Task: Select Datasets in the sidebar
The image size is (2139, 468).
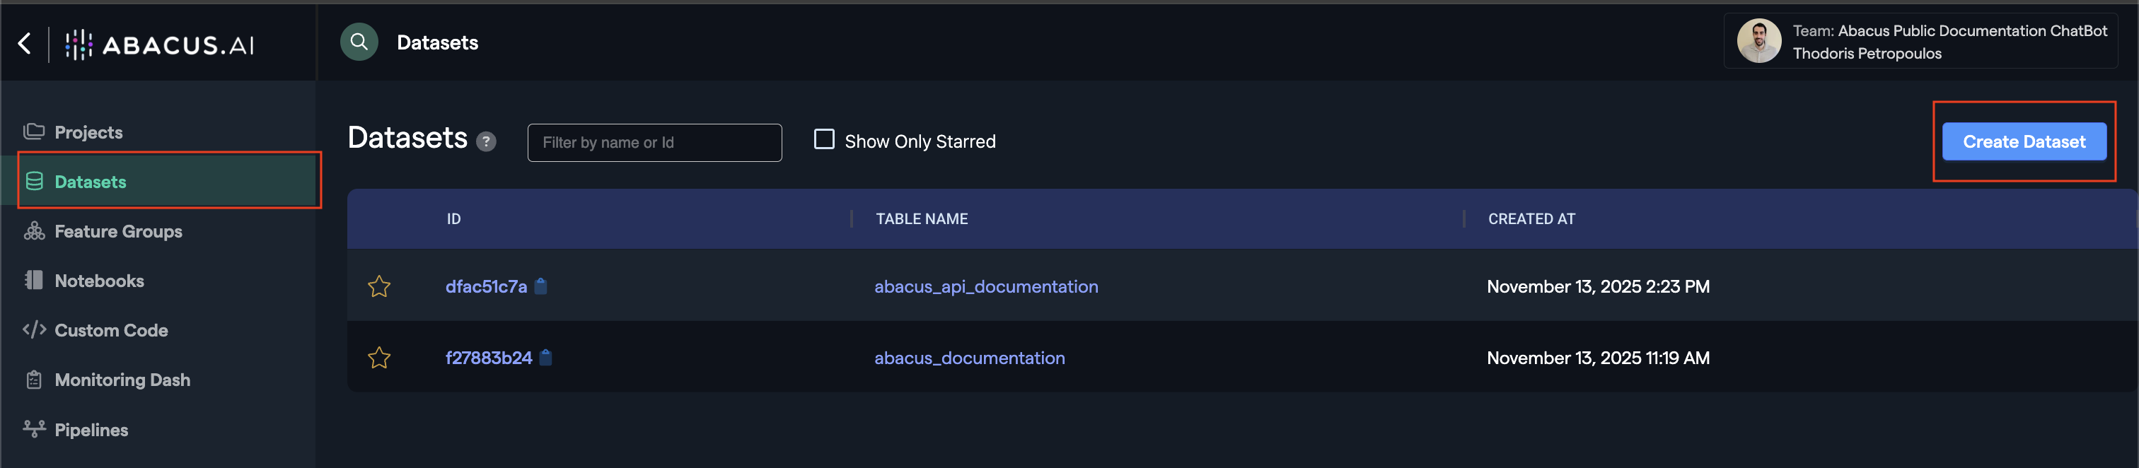Action: coord(90,182)
